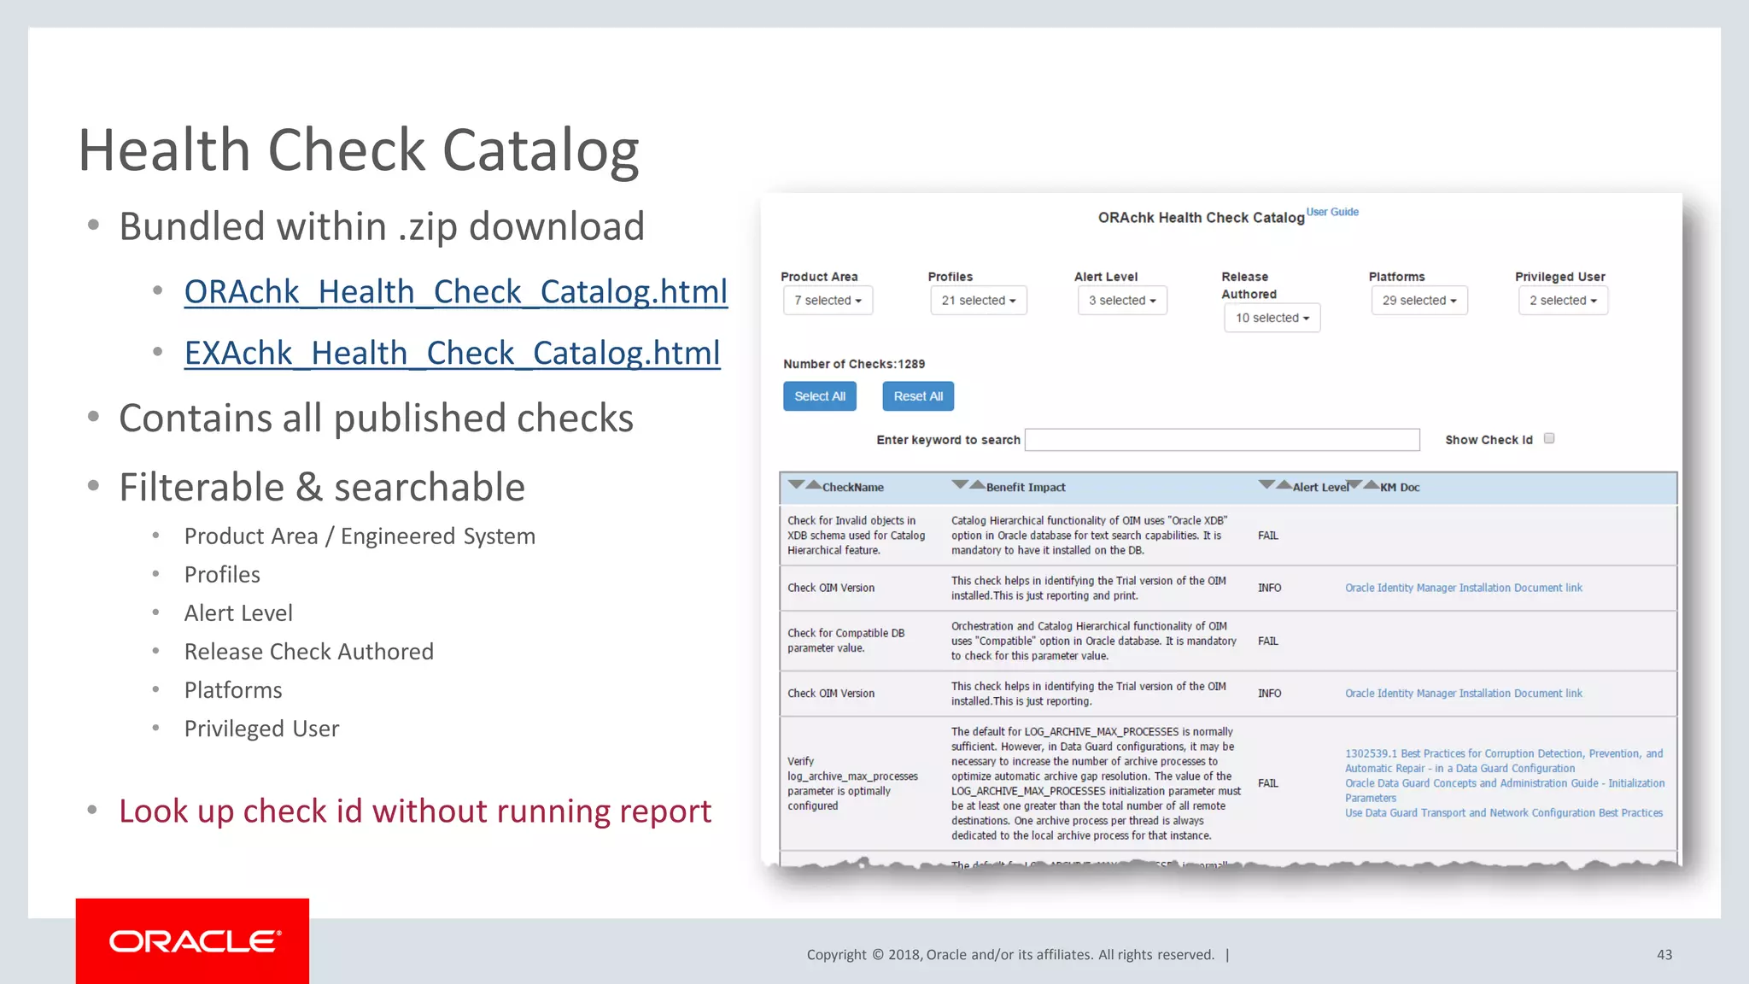Click the Select All button
This screenshot has height=984, width=1749.
(x=820, y=396)
